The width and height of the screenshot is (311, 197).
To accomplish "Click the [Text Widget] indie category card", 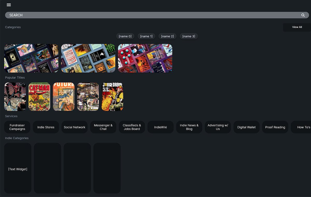I will [x=18, y=168].
